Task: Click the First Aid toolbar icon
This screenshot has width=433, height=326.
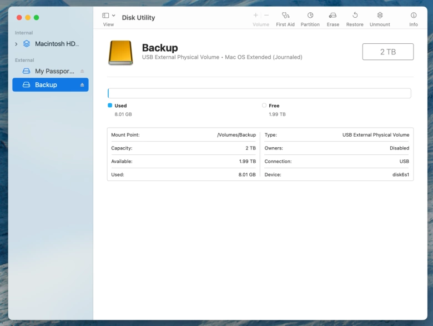Action: point(285,16)
